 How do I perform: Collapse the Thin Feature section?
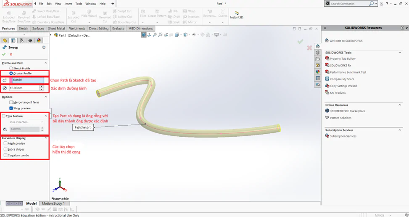(46, 116)
